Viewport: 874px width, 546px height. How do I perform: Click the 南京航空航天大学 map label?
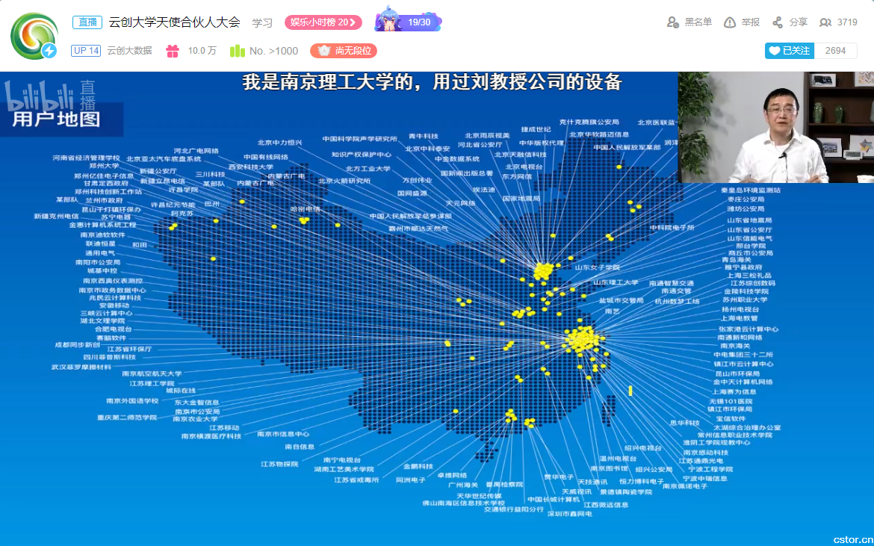click(152, 374)
